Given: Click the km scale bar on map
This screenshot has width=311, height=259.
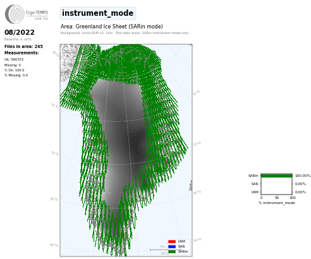Looking at the screenshot, I should point(166,250).
